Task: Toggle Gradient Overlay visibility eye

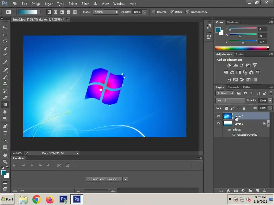Action: click(x=234, y=135)
